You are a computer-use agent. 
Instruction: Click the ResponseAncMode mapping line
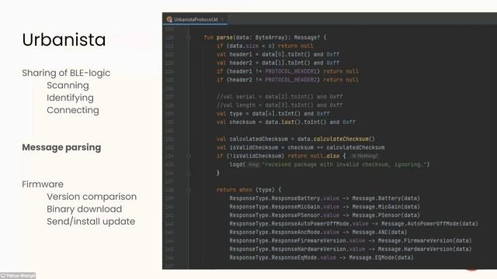(318, 232)
